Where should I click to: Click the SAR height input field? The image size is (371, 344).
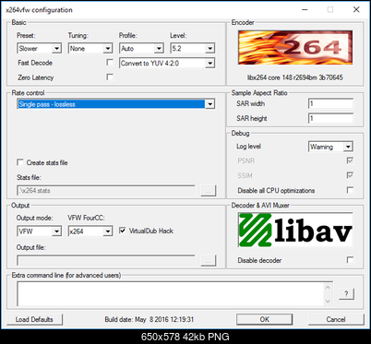[x=330, y=118]
